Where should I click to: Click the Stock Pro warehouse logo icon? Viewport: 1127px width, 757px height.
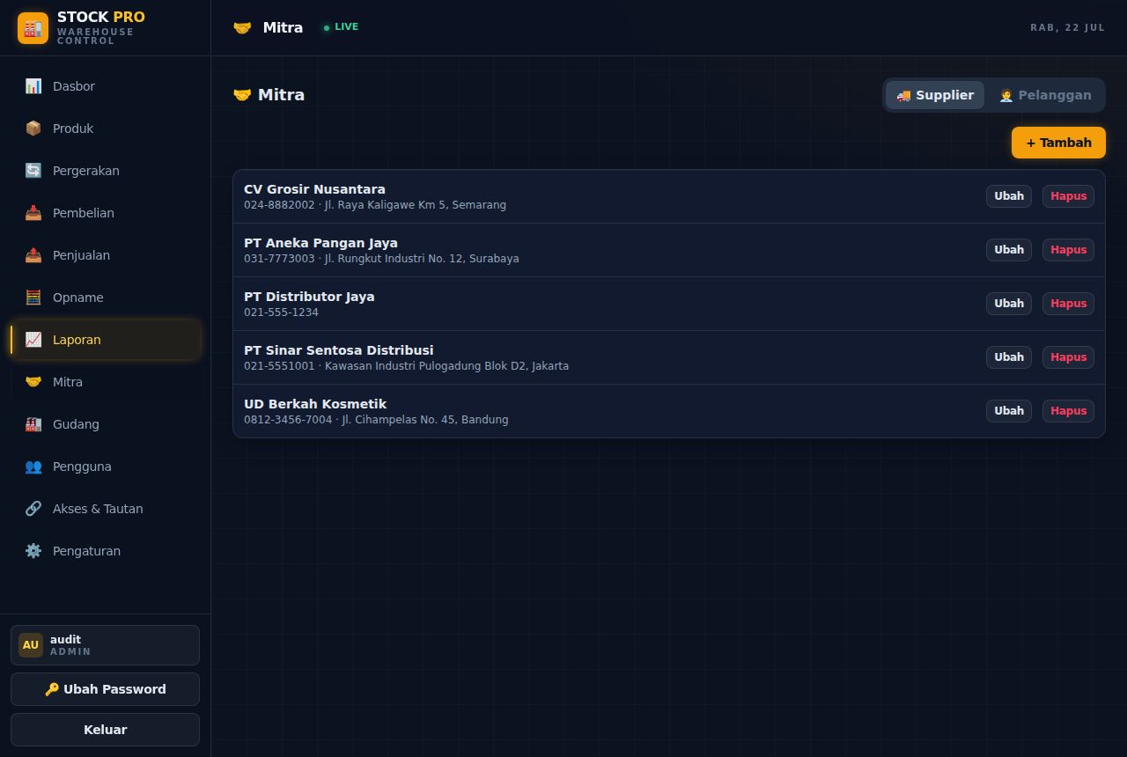click(33, 28)
